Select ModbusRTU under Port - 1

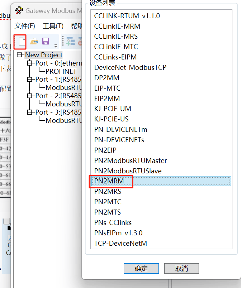tap(63, 88)
